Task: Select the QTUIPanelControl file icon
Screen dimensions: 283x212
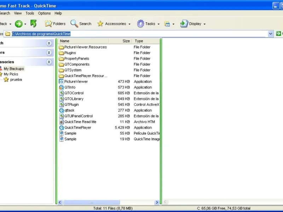Action: pos(61,116)
